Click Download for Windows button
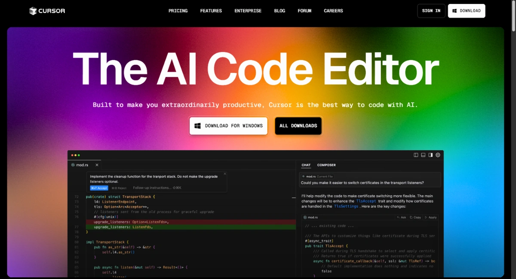Viewport: 516px width, 279px height. click(228, 126)
